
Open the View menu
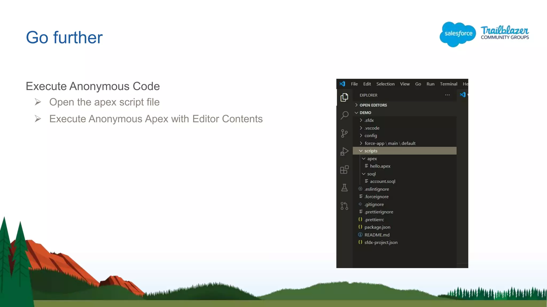405,84
